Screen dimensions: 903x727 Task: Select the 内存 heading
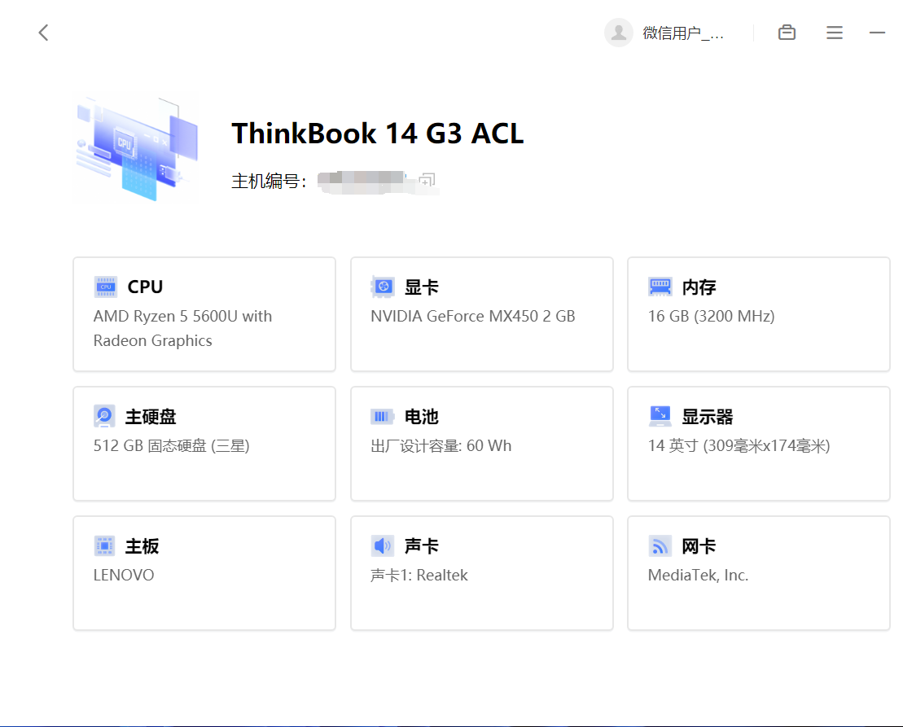coord(699,287)
